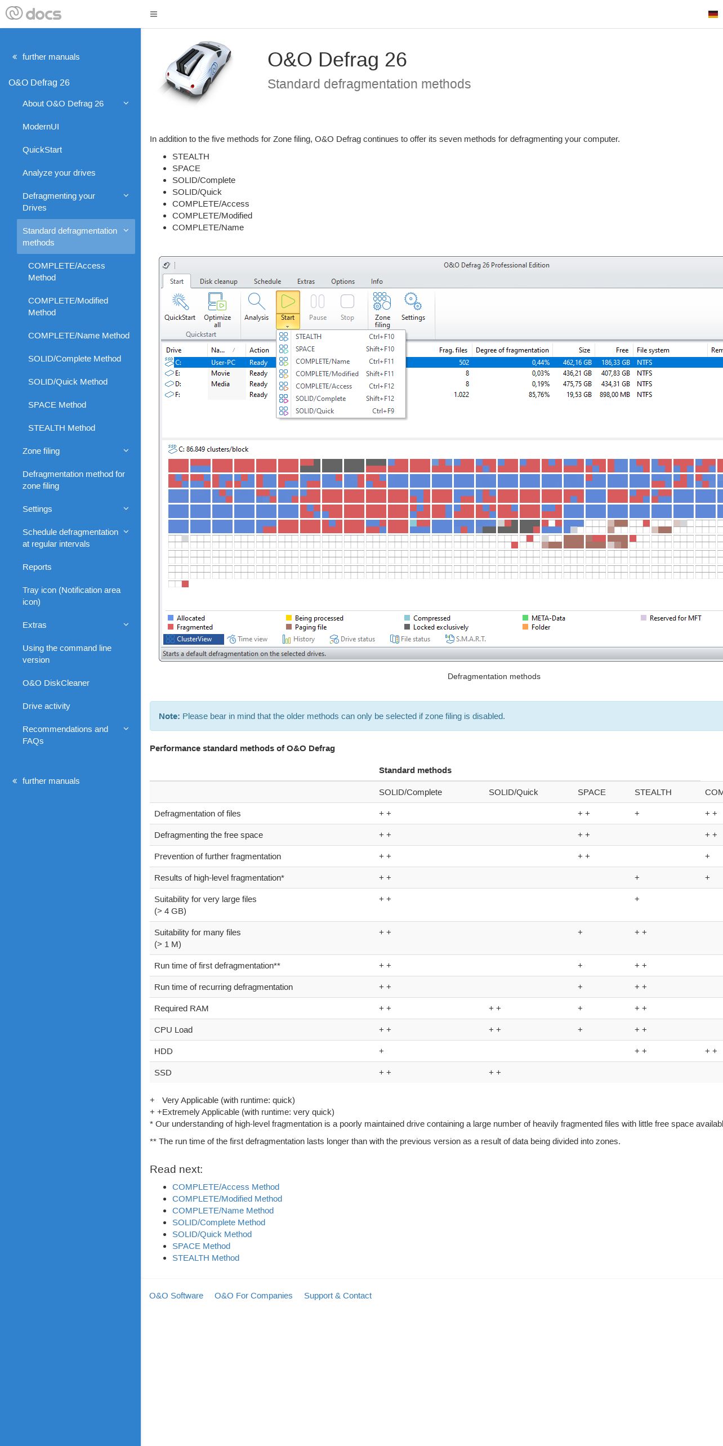Click the Start play icon
This screenshot has width=723, height=1446.
point(288,301)
